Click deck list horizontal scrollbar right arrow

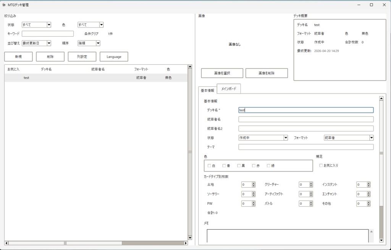coord(186,243)
